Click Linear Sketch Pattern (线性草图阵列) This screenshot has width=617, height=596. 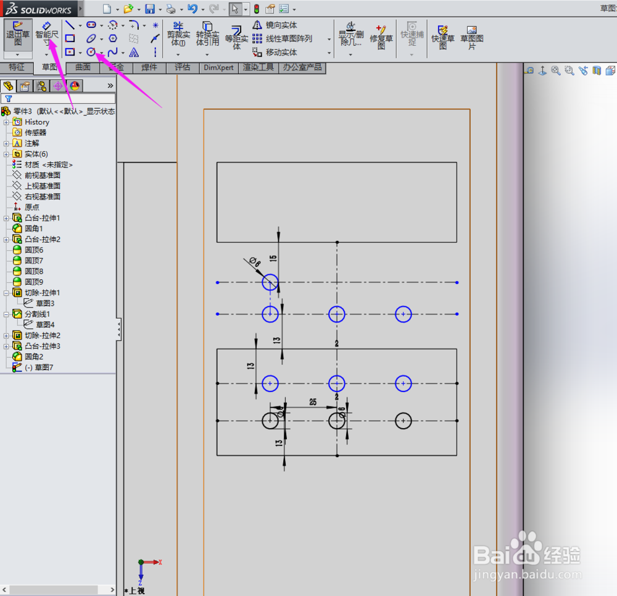point(282,39)
